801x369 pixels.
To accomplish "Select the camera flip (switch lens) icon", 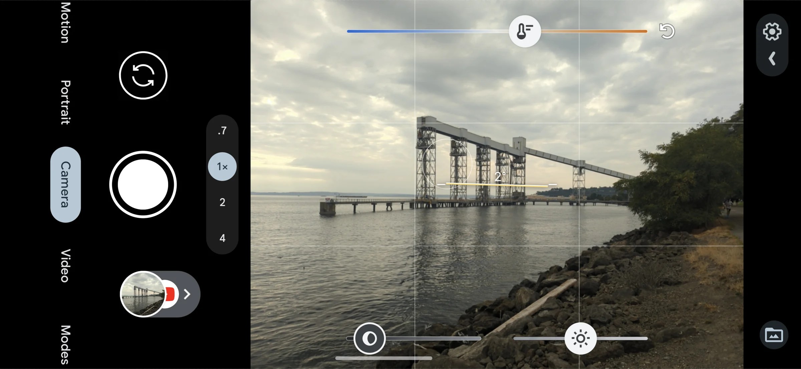I will click(143, 75).
